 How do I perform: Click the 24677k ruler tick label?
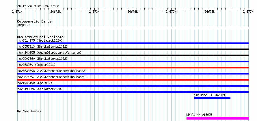click(248, 12)
